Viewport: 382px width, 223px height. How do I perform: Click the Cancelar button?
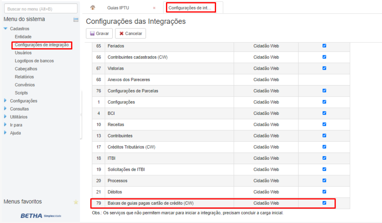[x=131, y=33]
